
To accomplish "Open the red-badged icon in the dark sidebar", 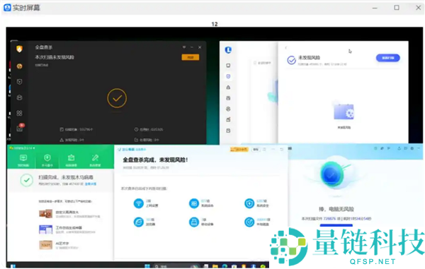I will click(x=20, y=128).
